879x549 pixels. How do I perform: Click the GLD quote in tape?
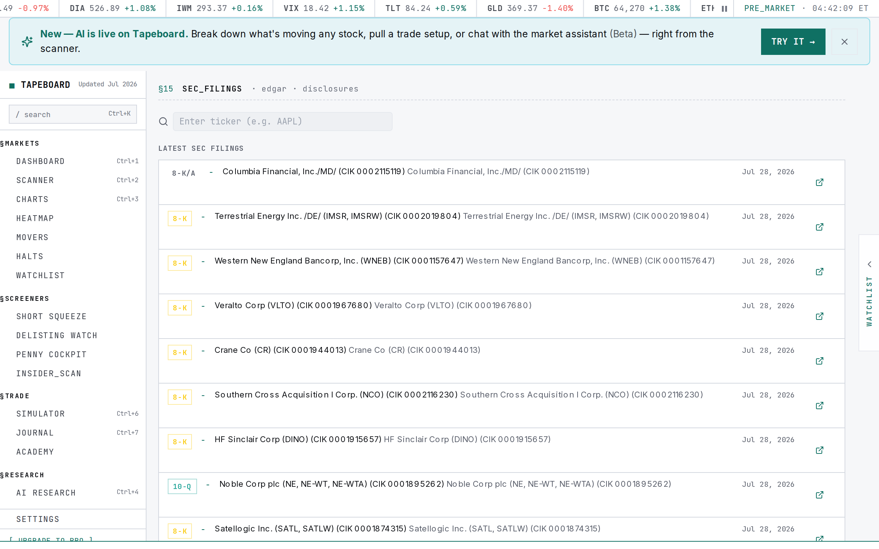[530, 8]
